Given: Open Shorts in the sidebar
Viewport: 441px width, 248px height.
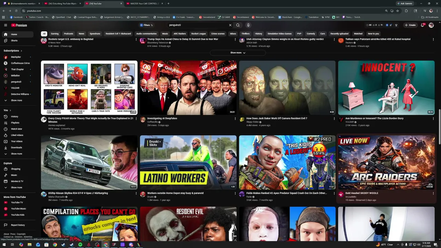Looking at the screenshot, I should point(17,41).
